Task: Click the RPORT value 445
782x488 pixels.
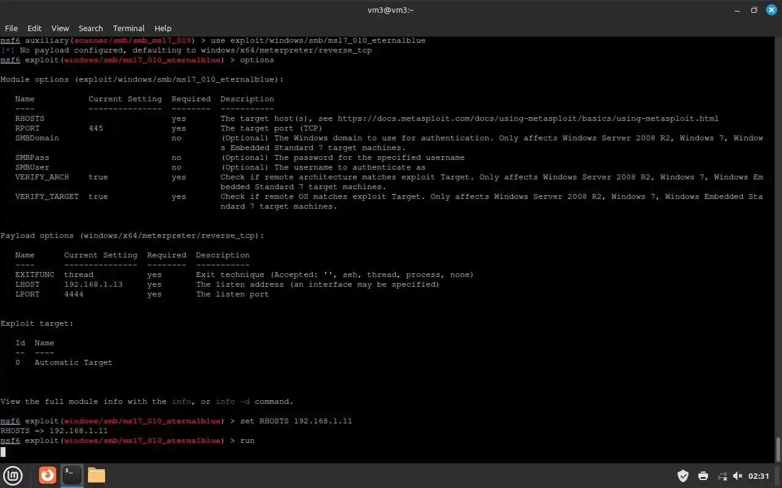Action: point(96,128)
